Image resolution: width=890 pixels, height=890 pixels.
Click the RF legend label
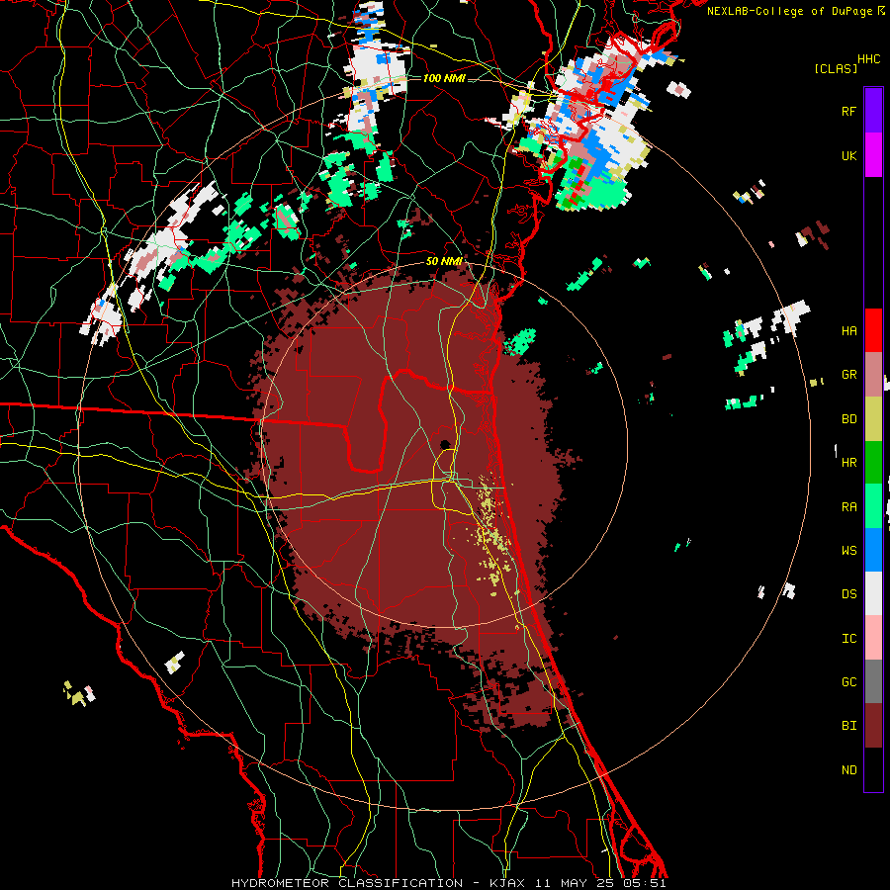[x=848, y=111]
